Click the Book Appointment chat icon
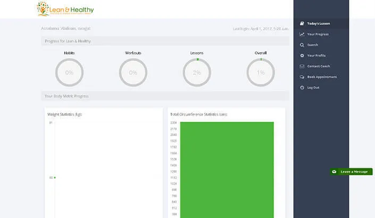 pos(302,77)
